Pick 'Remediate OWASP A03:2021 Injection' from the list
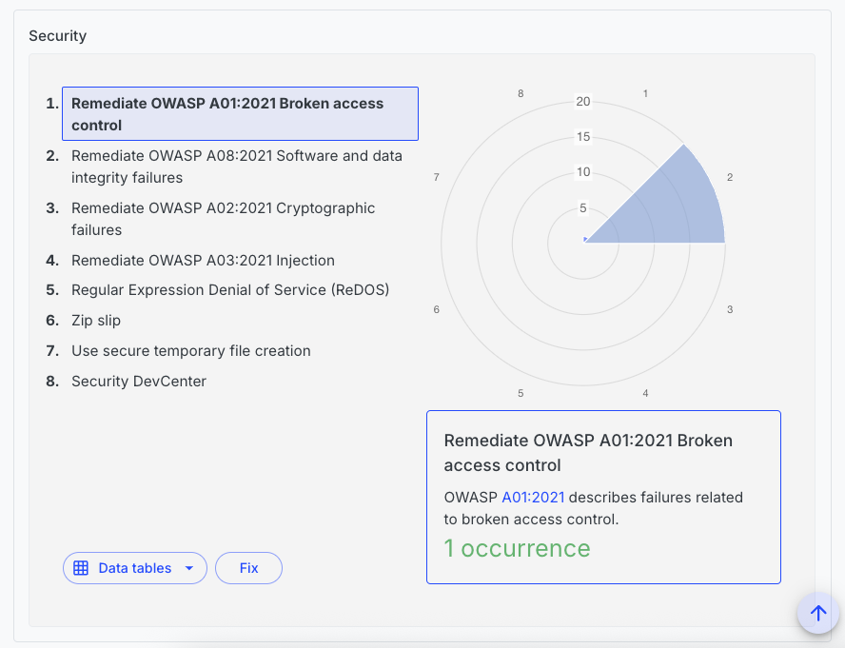Image resolution: width=845 pixels, height=648 pixels. coord(203,261)
